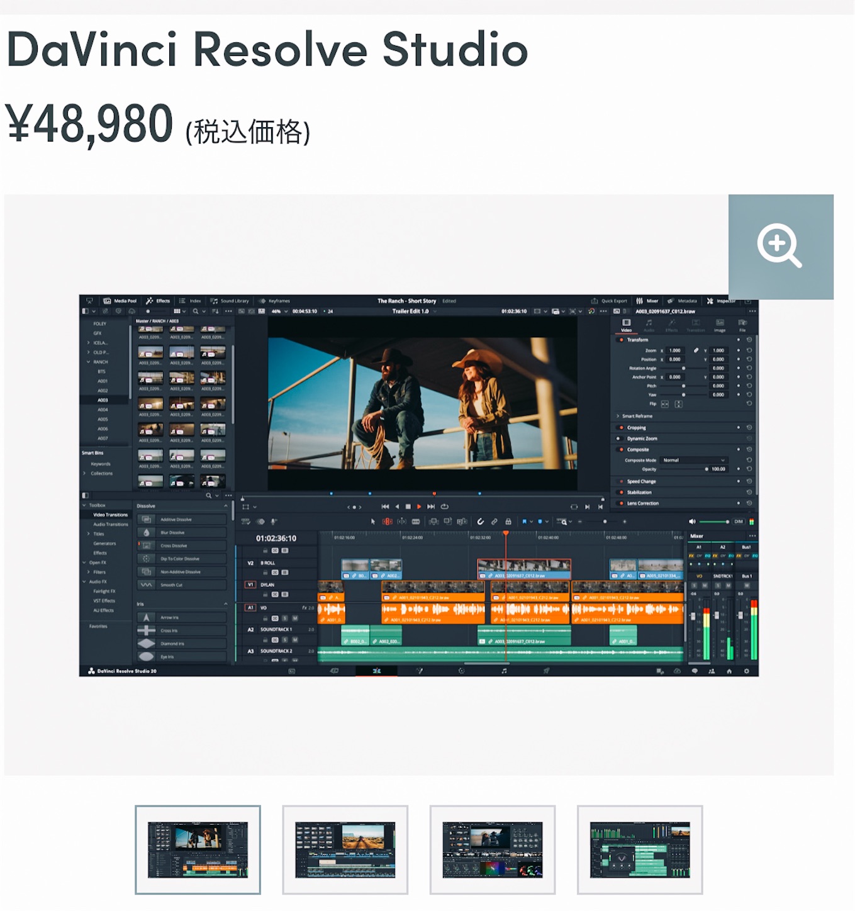Click the Zoom link chain icon in Transform
This screenshot has height=911, width=855.
(696, 350)
